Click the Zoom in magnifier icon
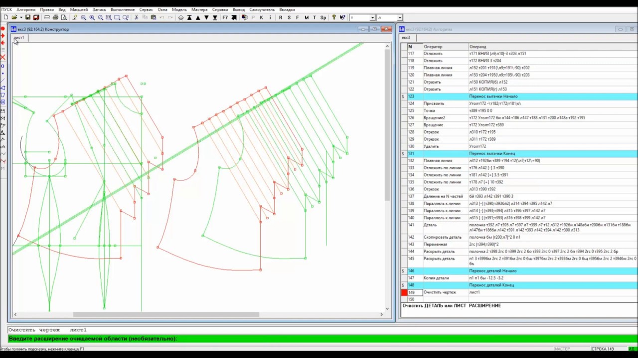 [92, 17]
